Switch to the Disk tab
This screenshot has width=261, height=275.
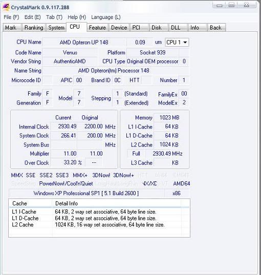click(159, 28)
